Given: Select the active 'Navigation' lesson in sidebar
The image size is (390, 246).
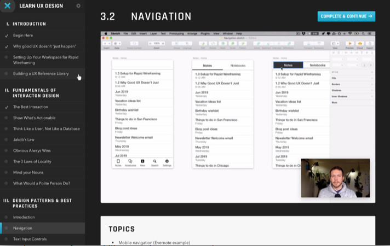Looking at the screenshot, I should (x=42, y=228).
